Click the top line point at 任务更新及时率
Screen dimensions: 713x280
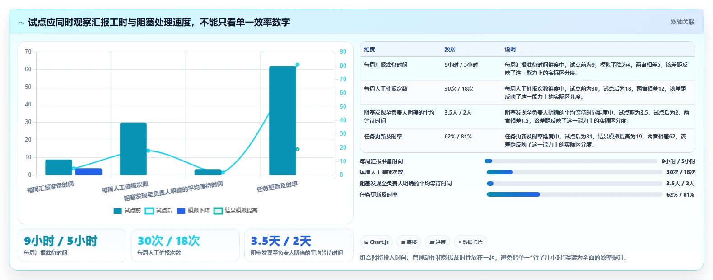[298, 64]
